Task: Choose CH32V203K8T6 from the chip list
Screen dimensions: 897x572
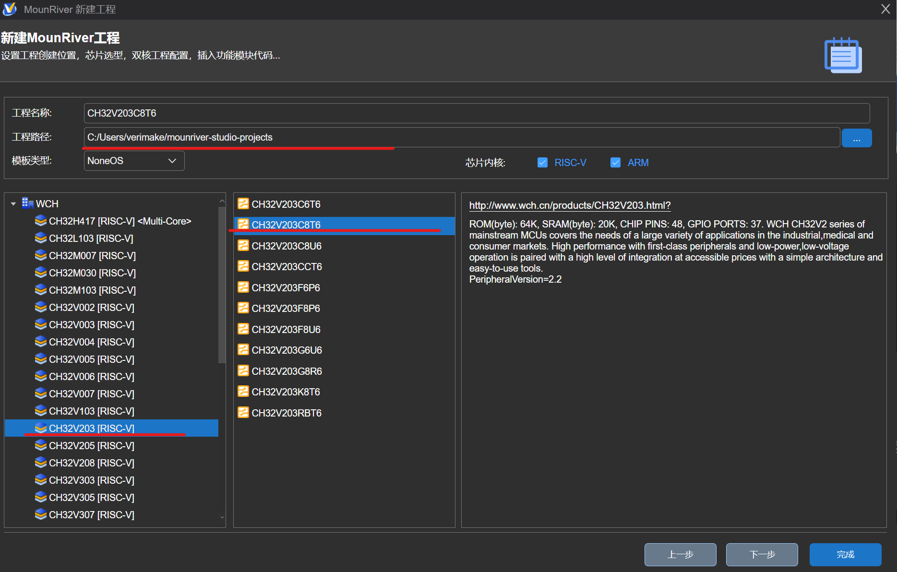Action: pos(286,392)
